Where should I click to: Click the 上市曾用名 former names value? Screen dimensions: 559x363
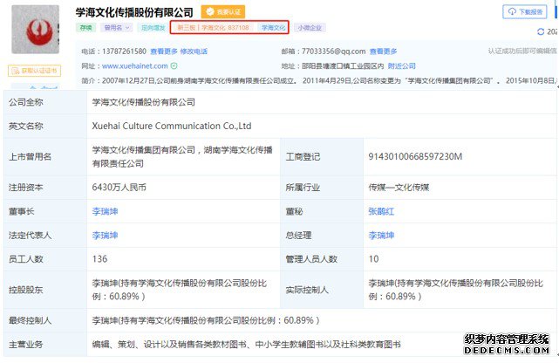coord(182,156)
